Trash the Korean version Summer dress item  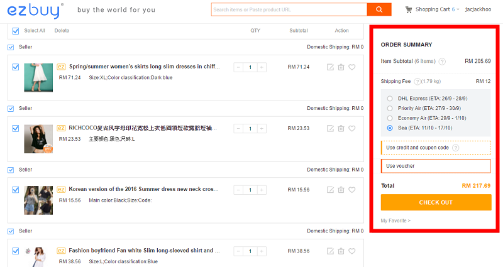click(341, 190)
